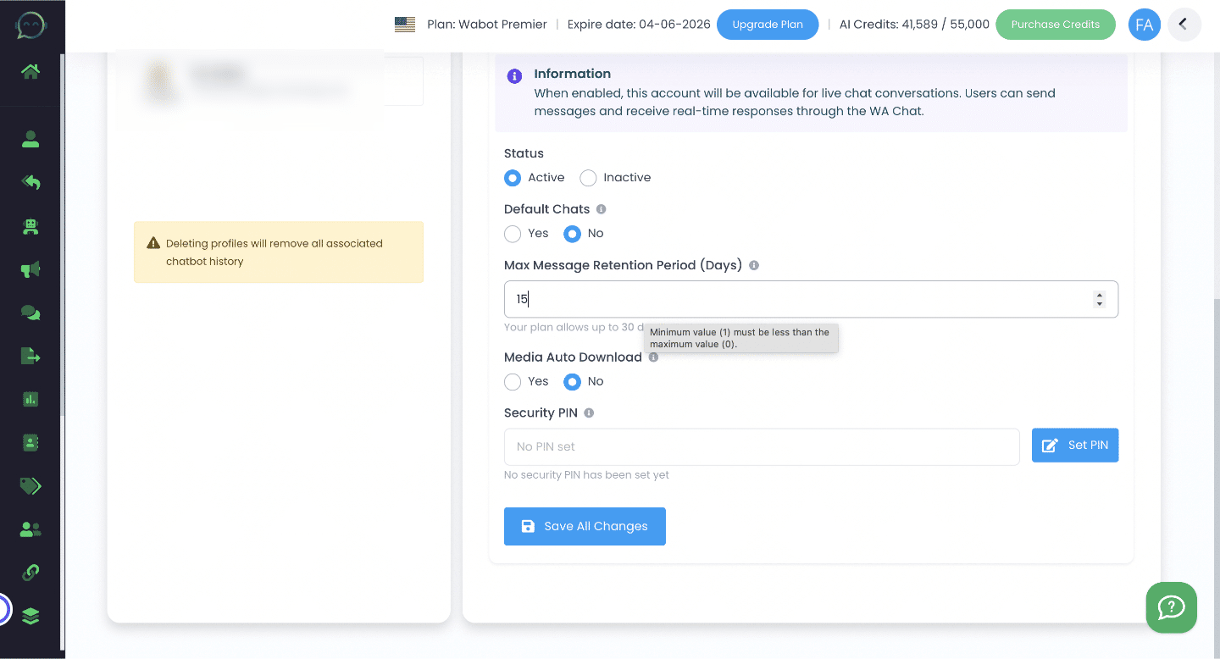Select Yes for Default Chats
The height and width of the screenshot is (659, 1220).
pyautogui.click(x=513, y=234)
